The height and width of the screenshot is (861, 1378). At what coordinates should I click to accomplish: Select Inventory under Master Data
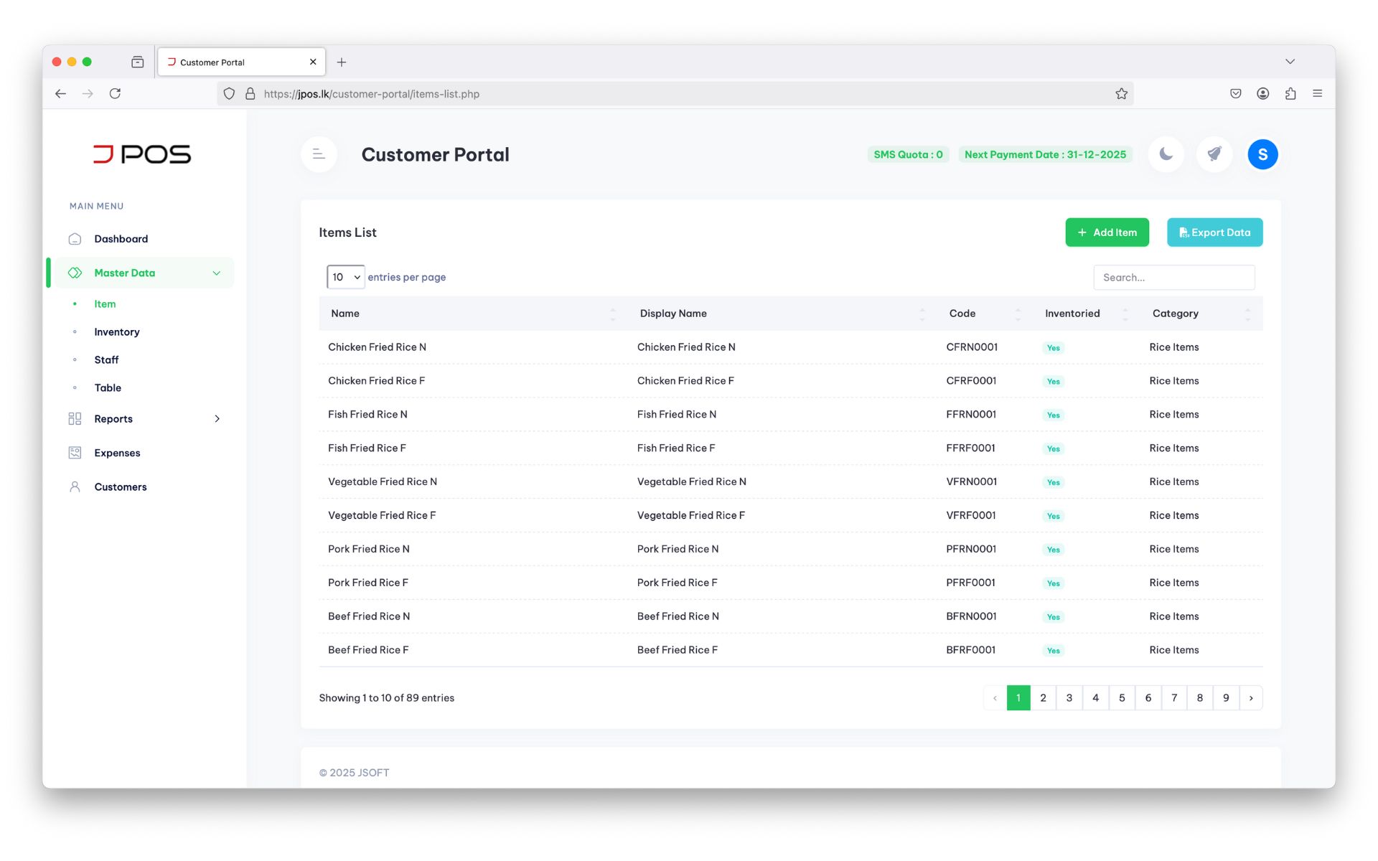tap(117, 331)
